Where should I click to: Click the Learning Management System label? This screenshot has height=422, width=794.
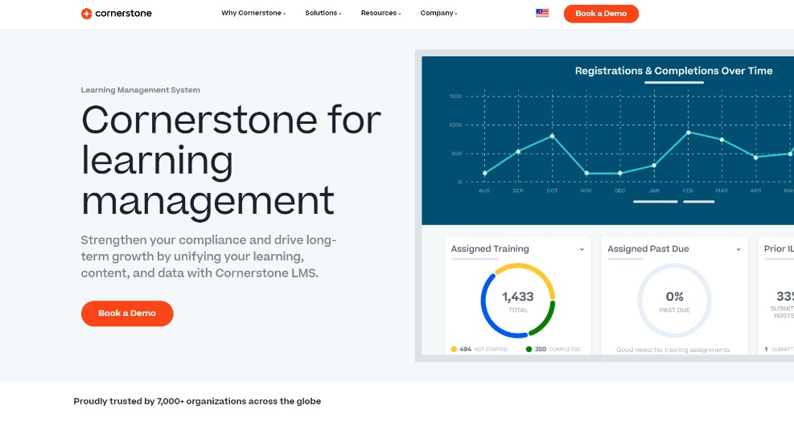point(140,90)
